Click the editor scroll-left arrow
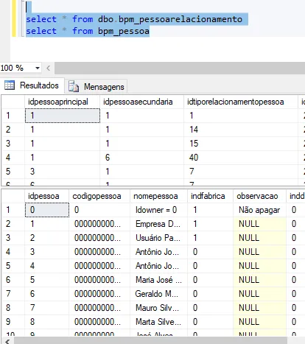 pyautogui.click(x=49, y=68)
